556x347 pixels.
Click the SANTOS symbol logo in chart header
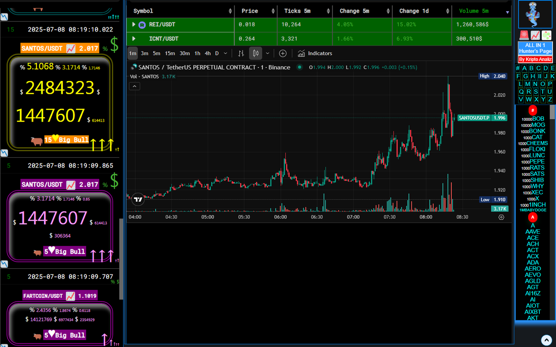(x=134, y=67)
